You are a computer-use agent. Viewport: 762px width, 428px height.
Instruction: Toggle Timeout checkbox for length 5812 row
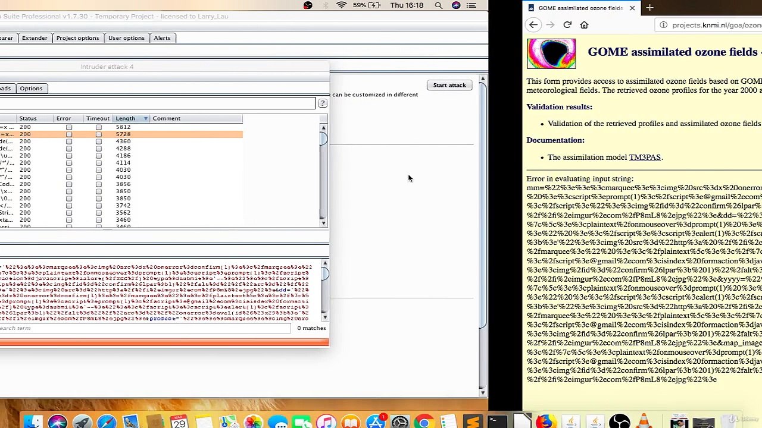99,127
